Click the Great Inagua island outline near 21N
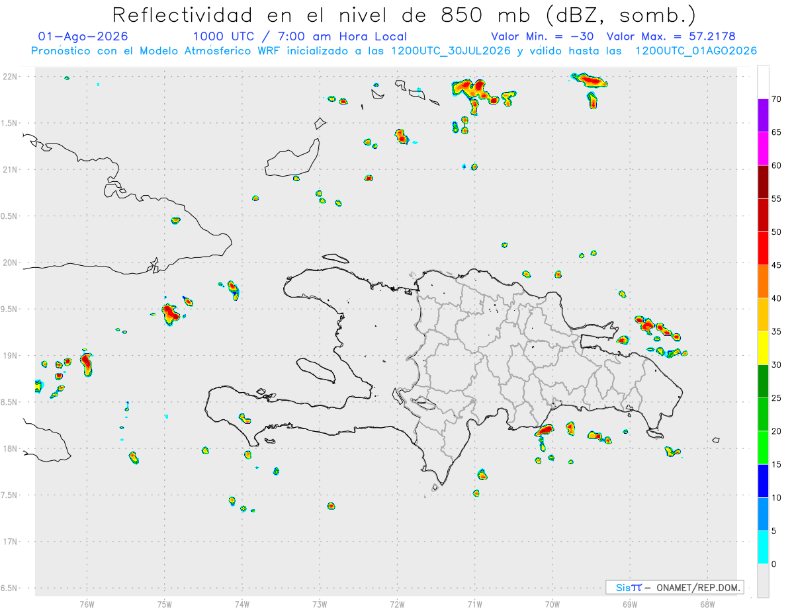Image resolution: width=794 pixels, height=613 pixels. coord(292,158)
